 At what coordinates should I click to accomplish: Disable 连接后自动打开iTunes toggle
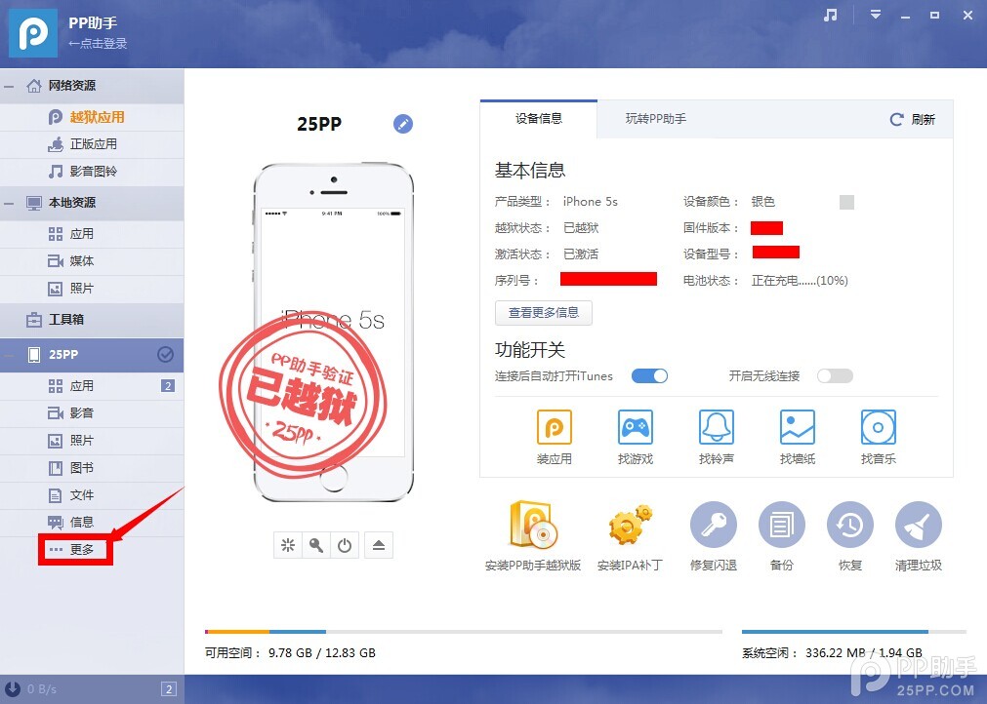649,375
